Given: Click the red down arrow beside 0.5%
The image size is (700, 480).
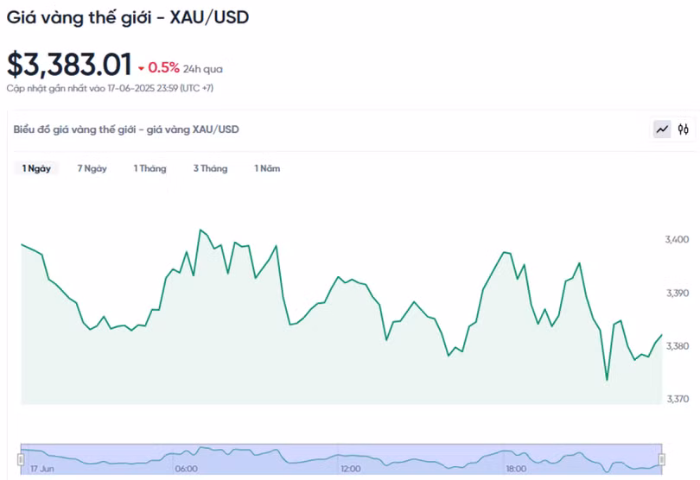Looking at the screenshot, I should tap(141, 67).
